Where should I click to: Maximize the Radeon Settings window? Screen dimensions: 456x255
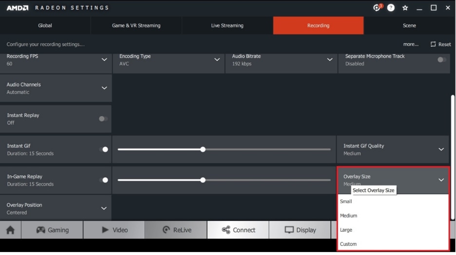[x=434, y=8]
